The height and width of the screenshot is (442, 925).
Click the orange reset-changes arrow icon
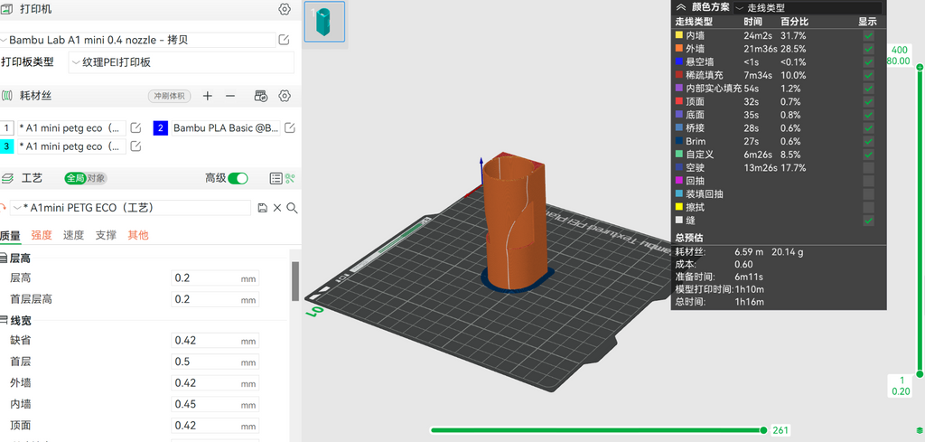tap(3, 208)
